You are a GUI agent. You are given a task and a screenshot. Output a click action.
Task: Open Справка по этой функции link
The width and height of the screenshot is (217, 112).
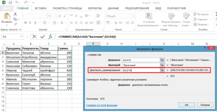pyautogui.click(x=102, y=105)
